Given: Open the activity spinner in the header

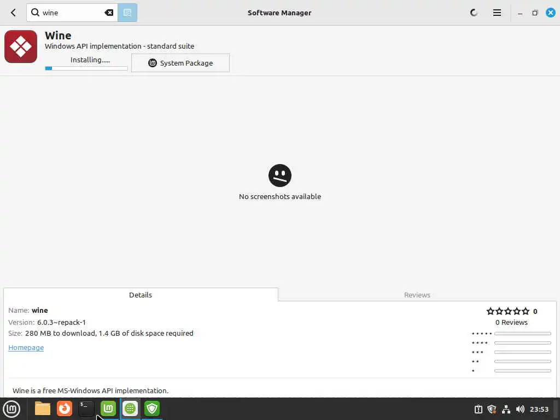Looking at the screenshot, I should [474, 13].
